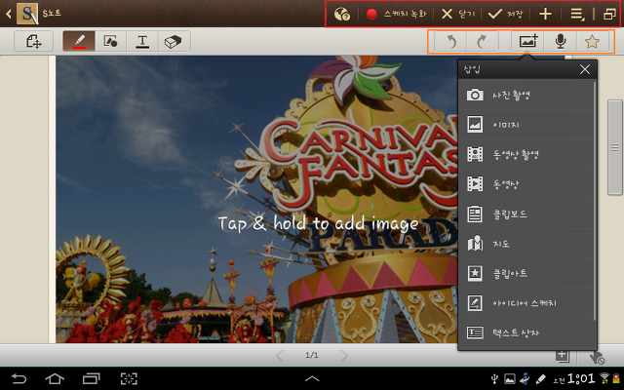This screenshot has height=390, width=624.
Task: Expand the mini apps tray chevron
Action: (x=312, y=378)
